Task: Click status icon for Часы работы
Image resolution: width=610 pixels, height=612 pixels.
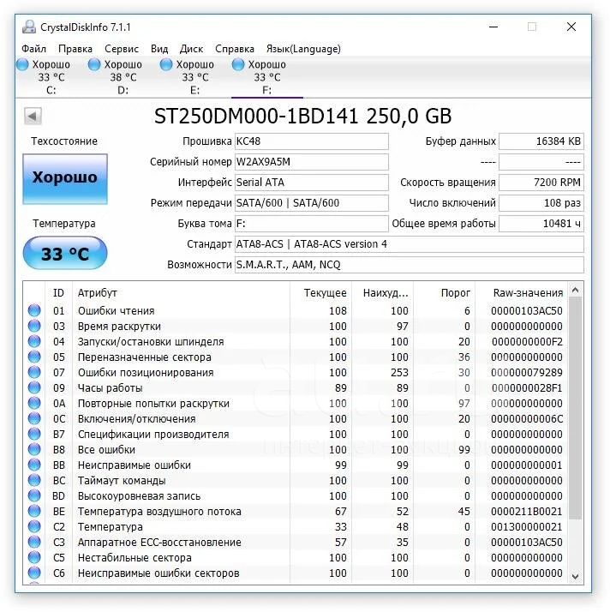Action: [x=34, y=387]
